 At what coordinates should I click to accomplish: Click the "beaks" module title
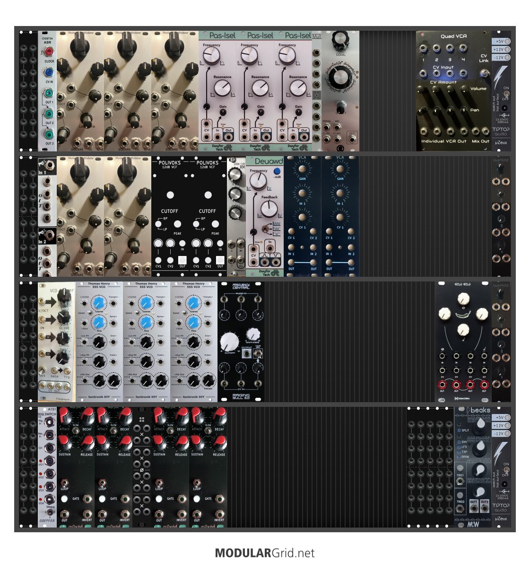[480, 410]
